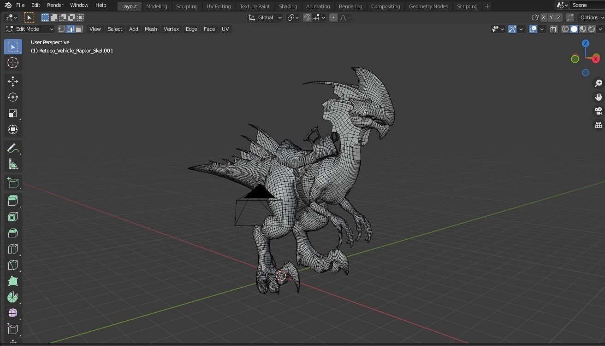
Task: Select the Annotate tool
Action: tap(13, 148)
